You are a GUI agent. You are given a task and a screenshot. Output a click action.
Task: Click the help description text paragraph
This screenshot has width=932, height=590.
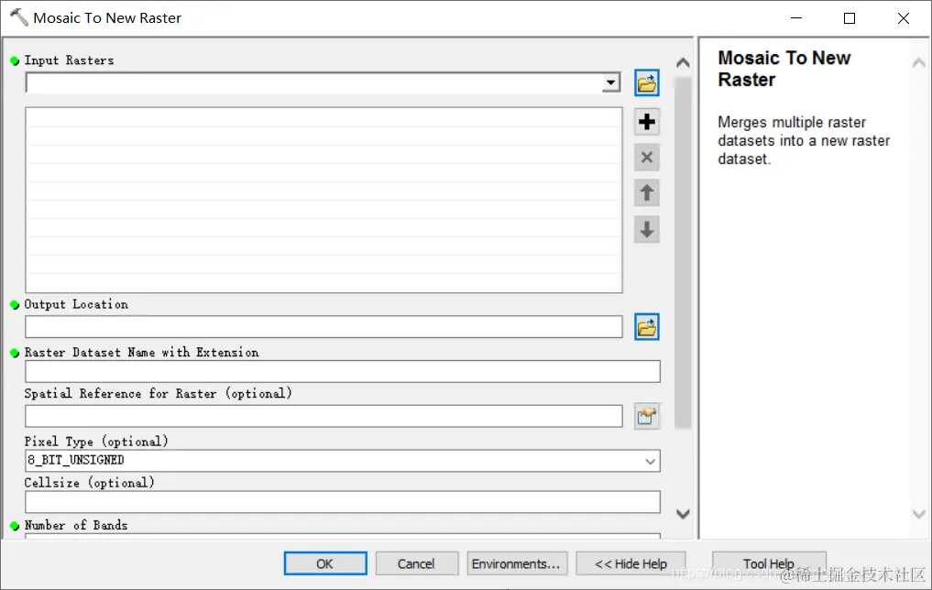point(804,141)
